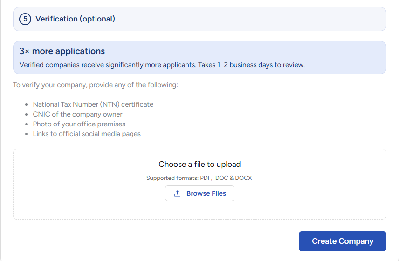Select the 'Photo of your office premises' item
Screen dimensions: 399x261
pos(79,124)
